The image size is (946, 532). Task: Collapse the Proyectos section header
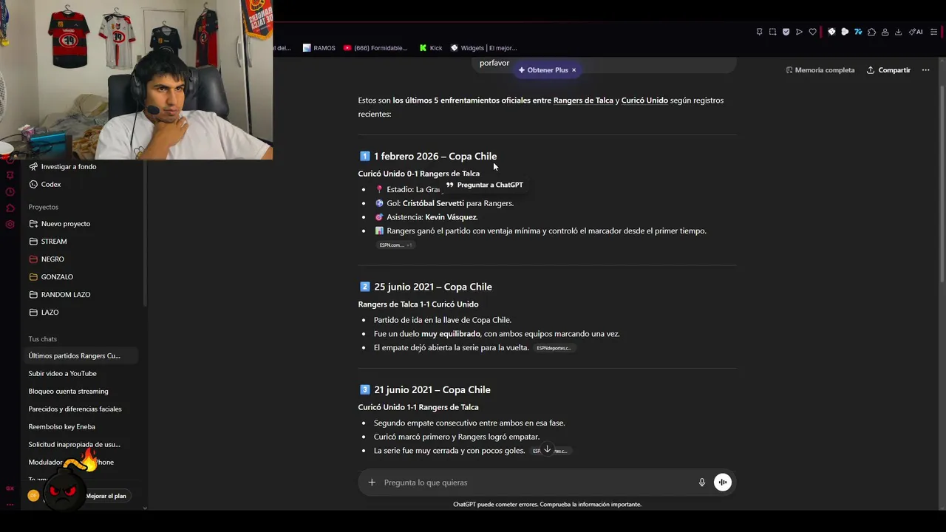point(43,207)
